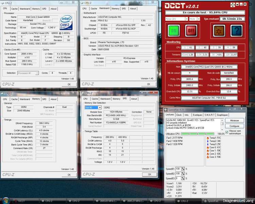Click the SpeedFan log scrollbar up arrow
The image size is (255, 204).
click(x=222, y=120)
